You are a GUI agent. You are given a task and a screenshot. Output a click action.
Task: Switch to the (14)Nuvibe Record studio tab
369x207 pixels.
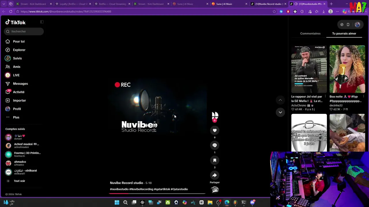(x=268, y=4)
